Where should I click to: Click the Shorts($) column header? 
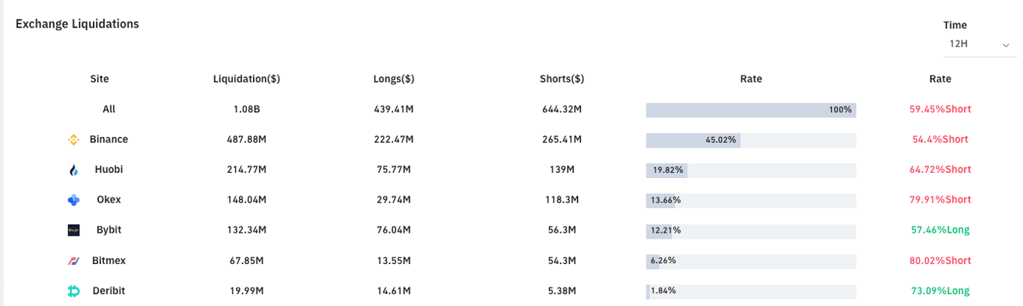click(x=562, y=79)
